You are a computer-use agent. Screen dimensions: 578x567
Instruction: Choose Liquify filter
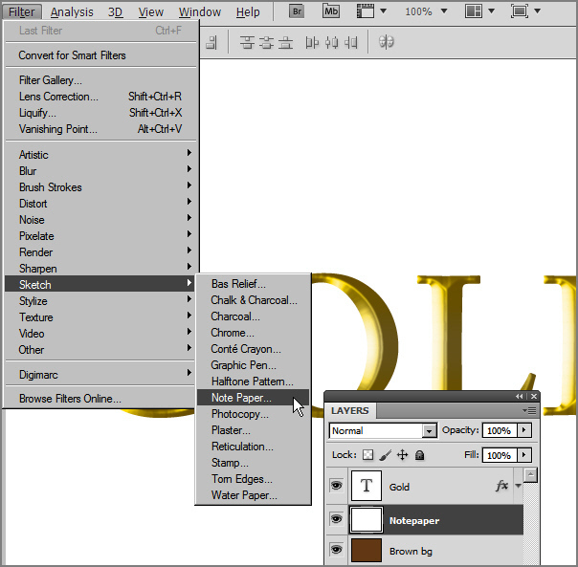coord(100,113)
